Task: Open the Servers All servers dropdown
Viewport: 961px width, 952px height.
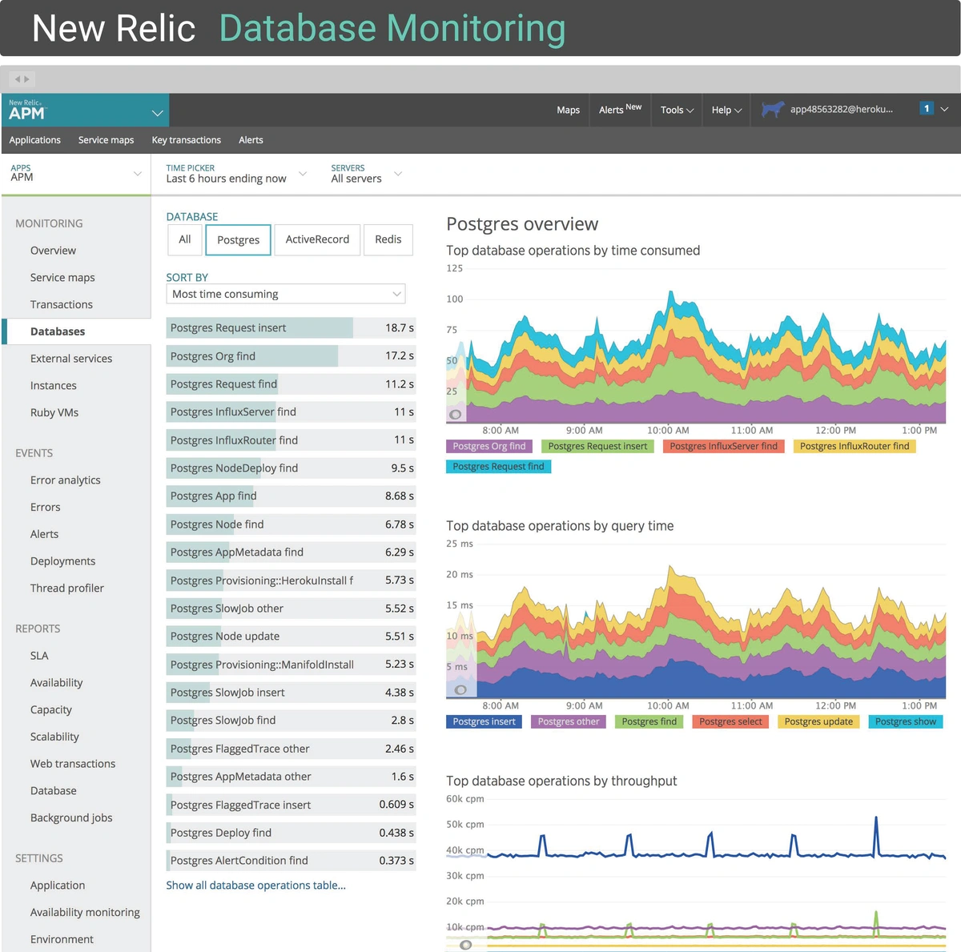Action: click(366, 174)
